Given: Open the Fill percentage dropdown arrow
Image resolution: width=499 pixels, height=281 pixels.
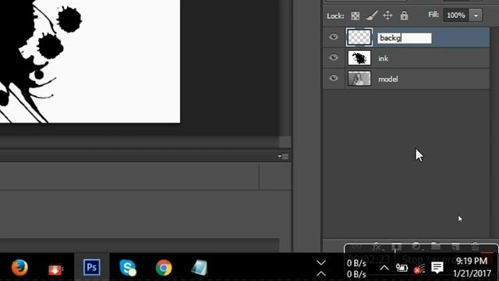Looking at the screenshot, I should (476, 16).
